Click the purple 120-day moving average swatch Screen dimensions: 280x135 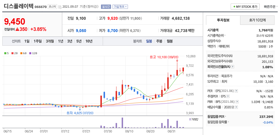[30, 53]
